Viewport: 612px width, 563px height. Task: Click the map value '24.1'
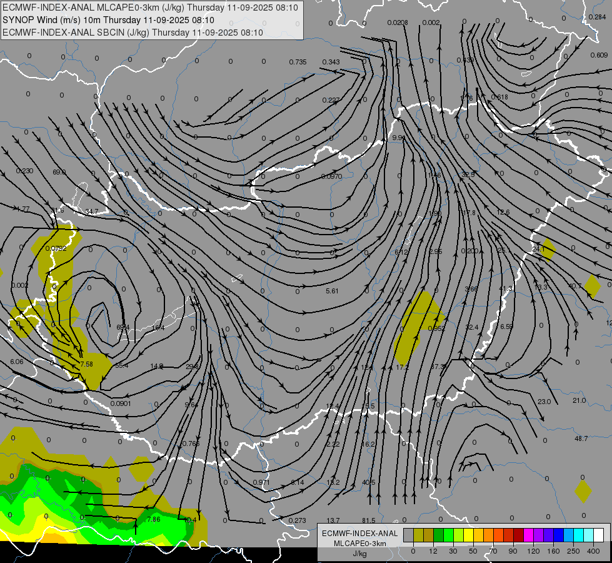click(538, 249)
